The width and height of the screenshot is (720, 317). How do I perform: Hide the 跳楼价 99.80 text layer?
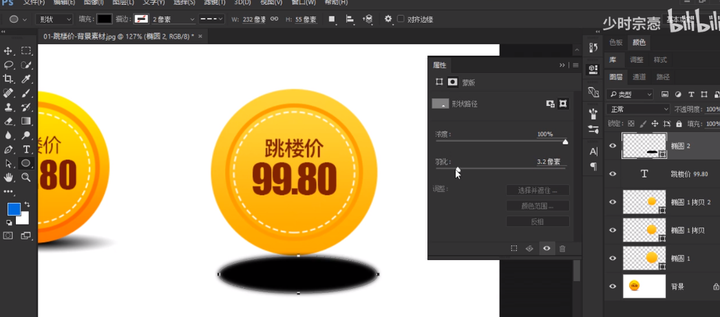(612, 174)
